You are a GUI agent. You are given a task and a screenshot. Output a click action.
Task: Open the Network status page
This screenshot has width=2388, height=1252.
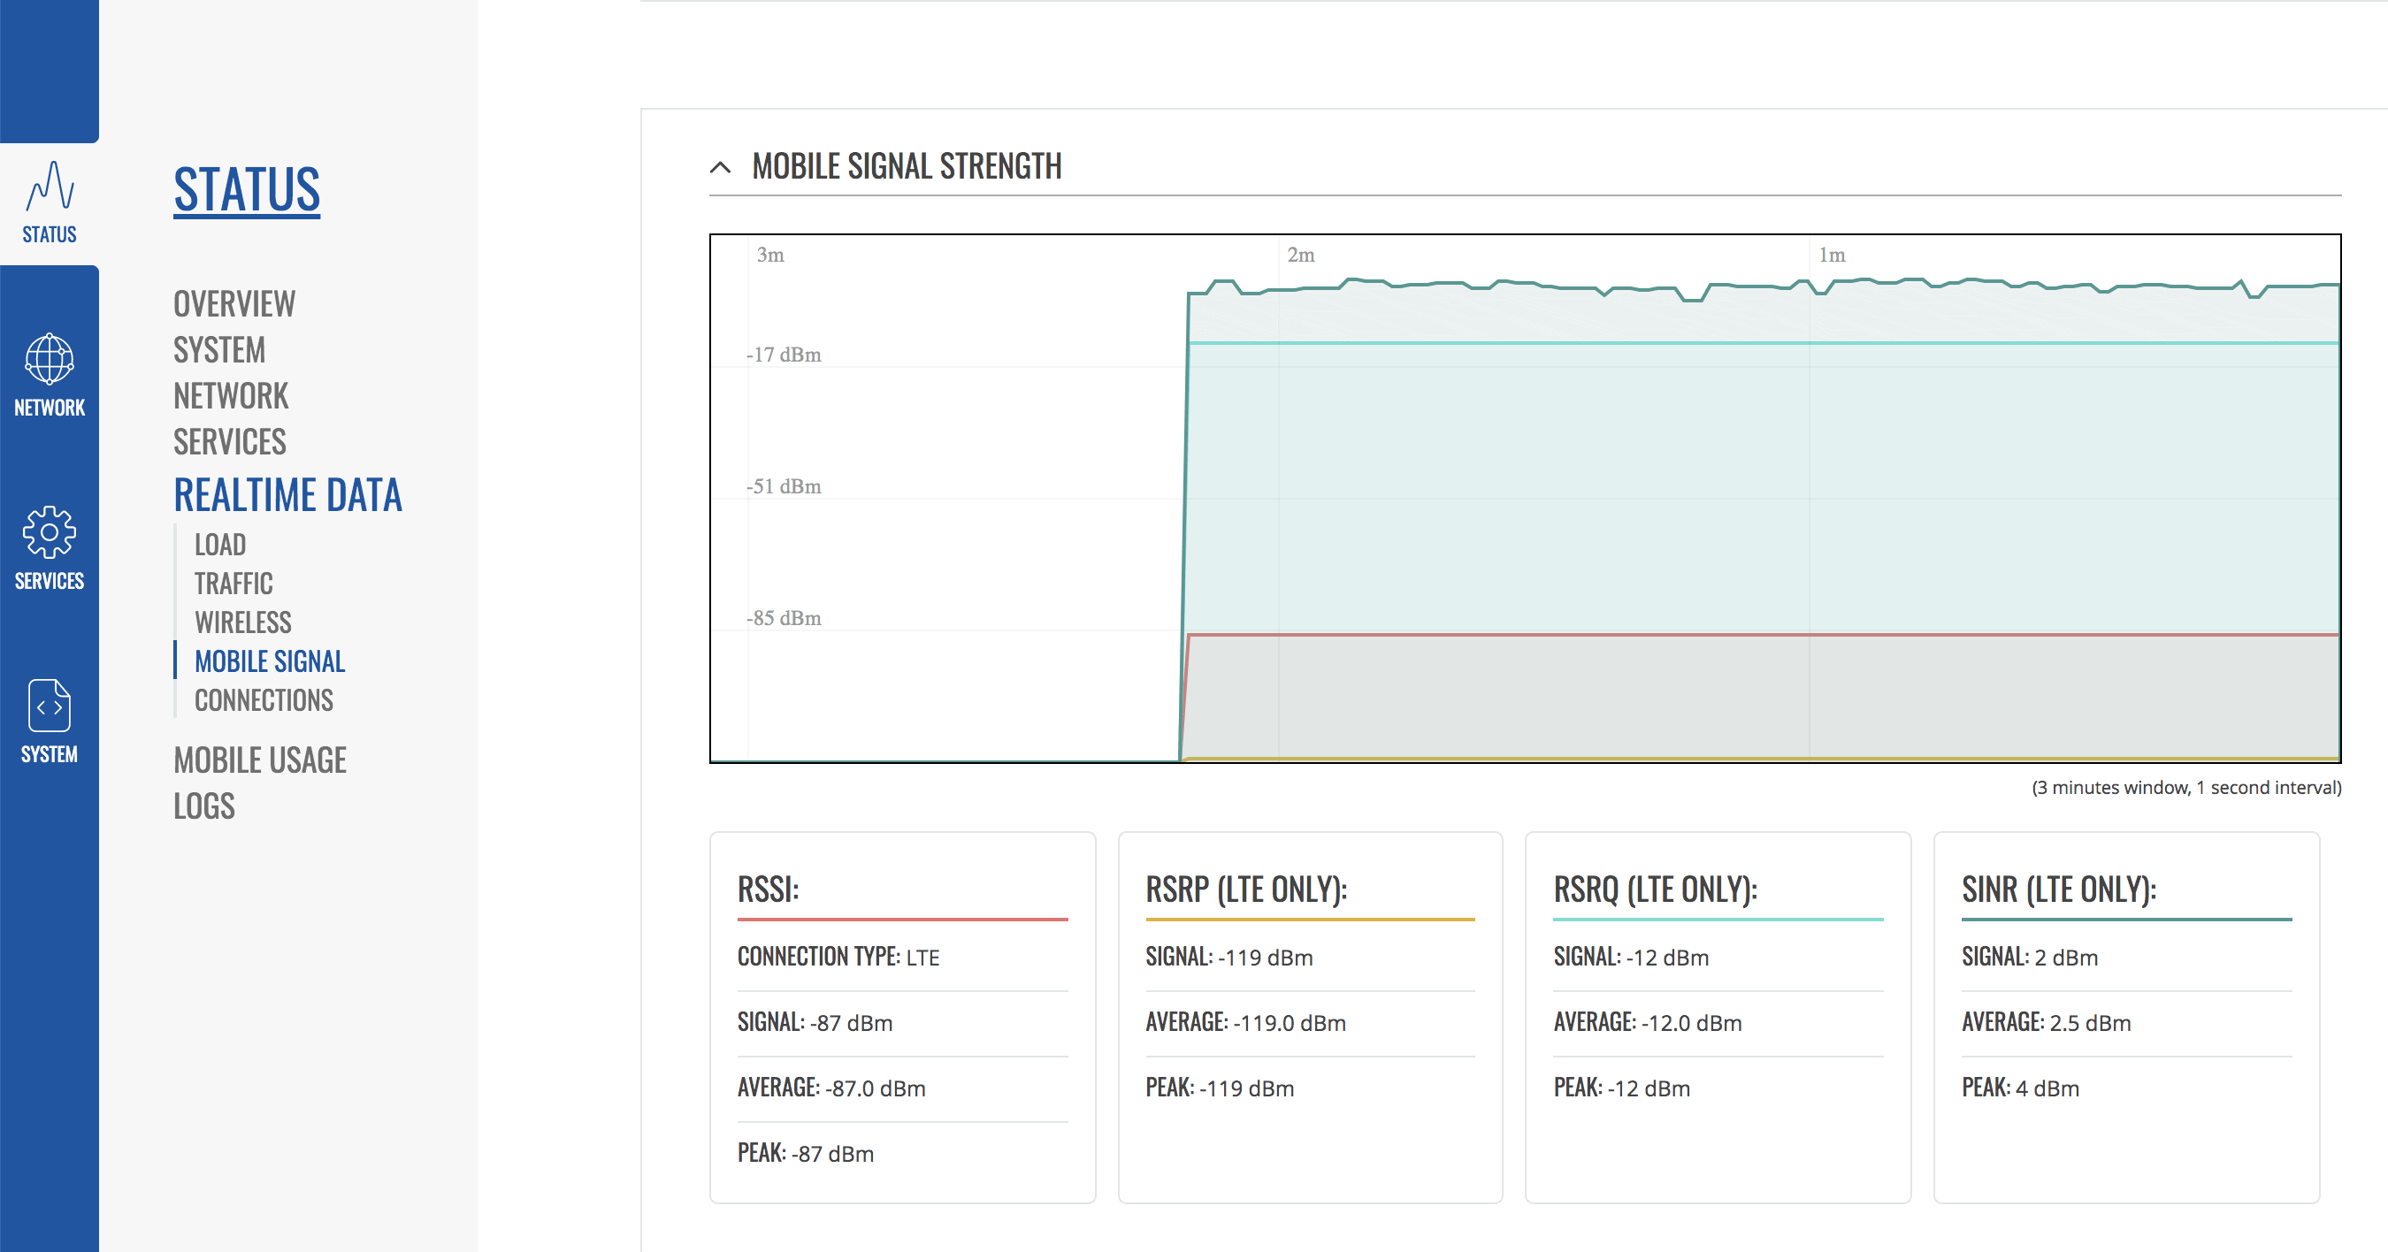(231, 396)
